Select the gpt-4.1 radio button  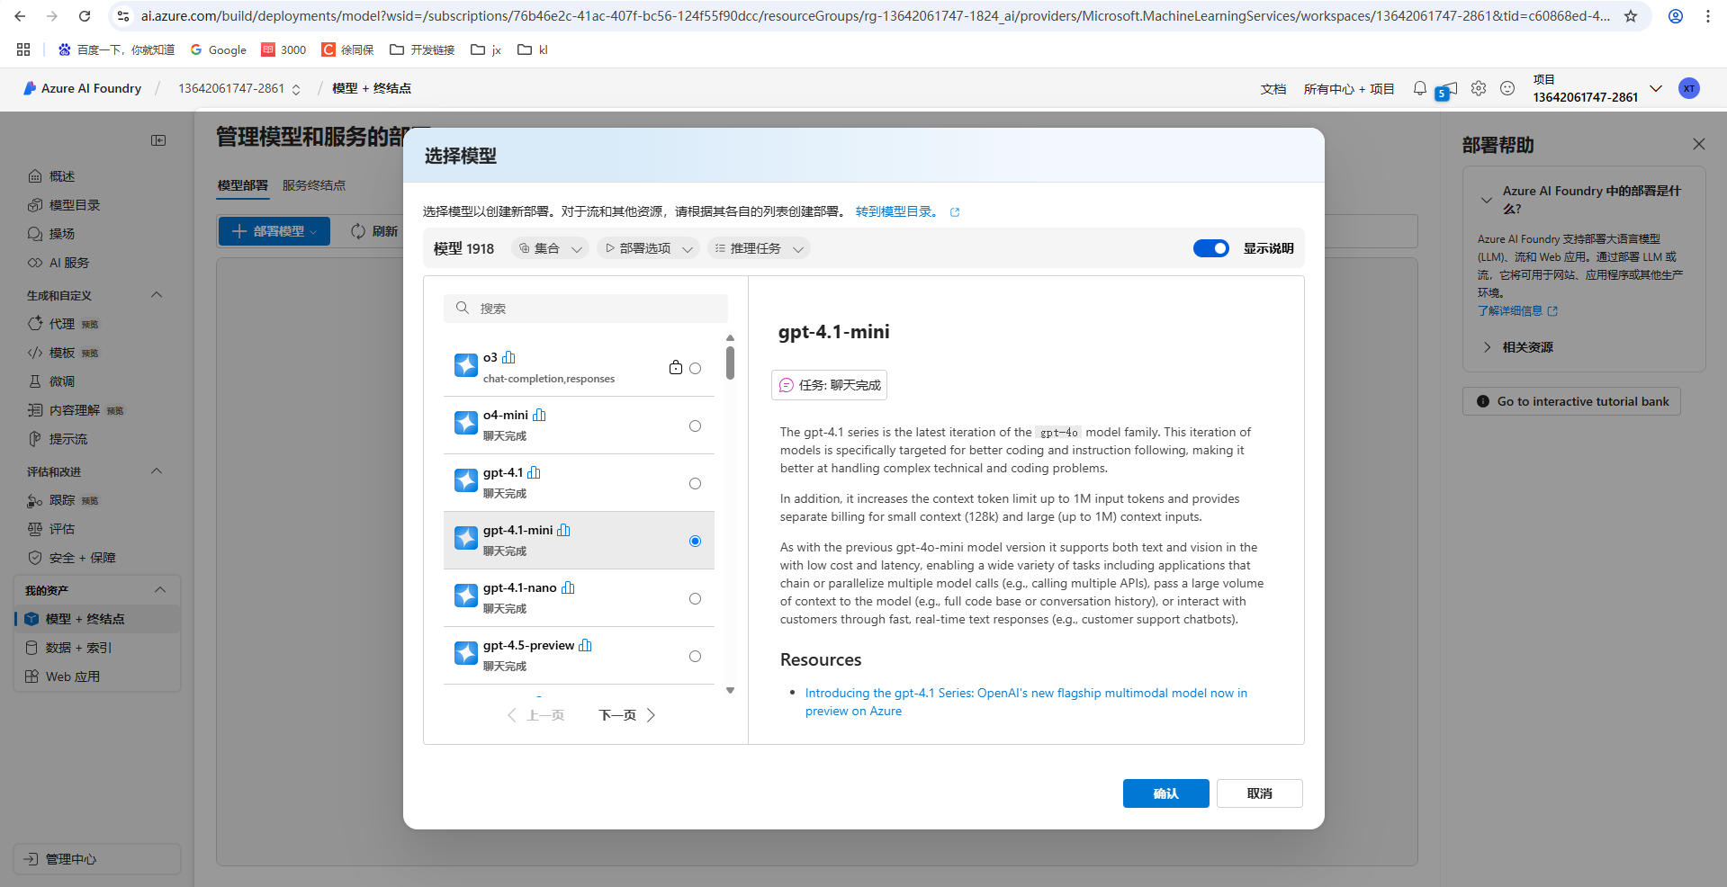tap(695, 483)
